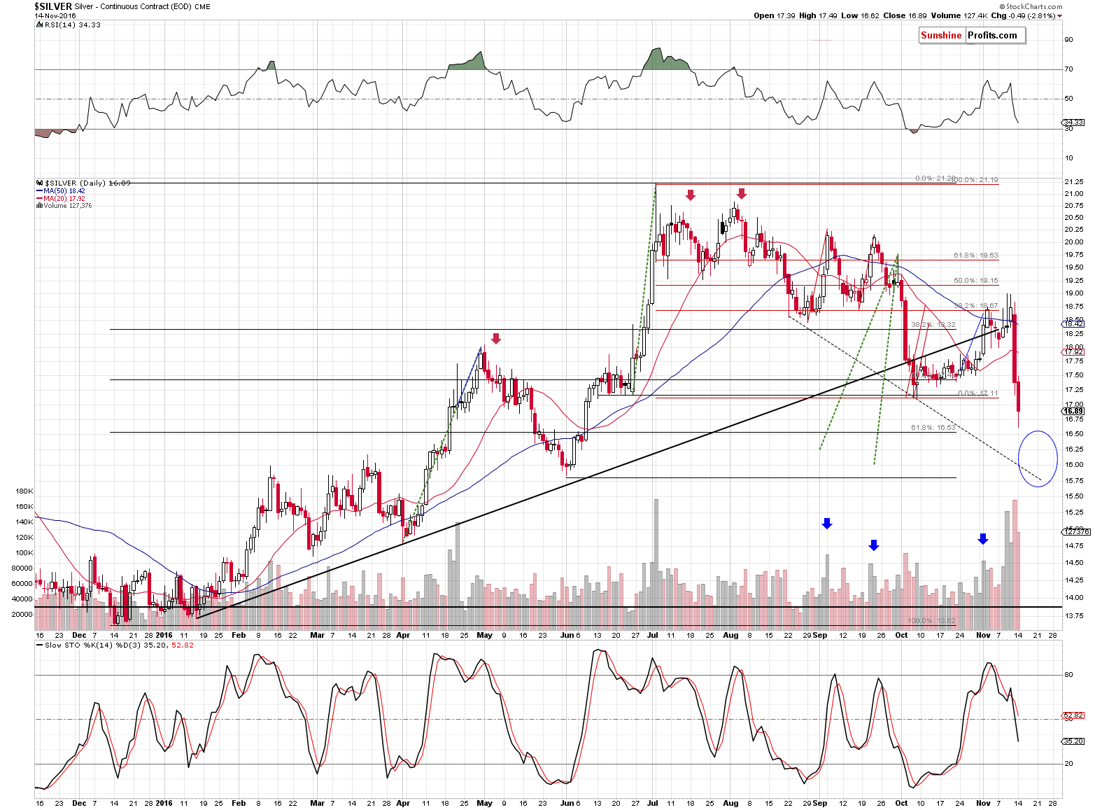Screen dimensions: 1095x810
Task: Click the 35.20 stochastic axis tag
Action: (1074, 741)
